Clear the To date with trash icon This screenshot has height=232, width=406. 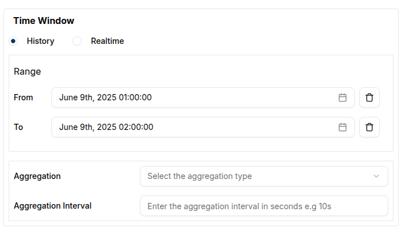369,127
